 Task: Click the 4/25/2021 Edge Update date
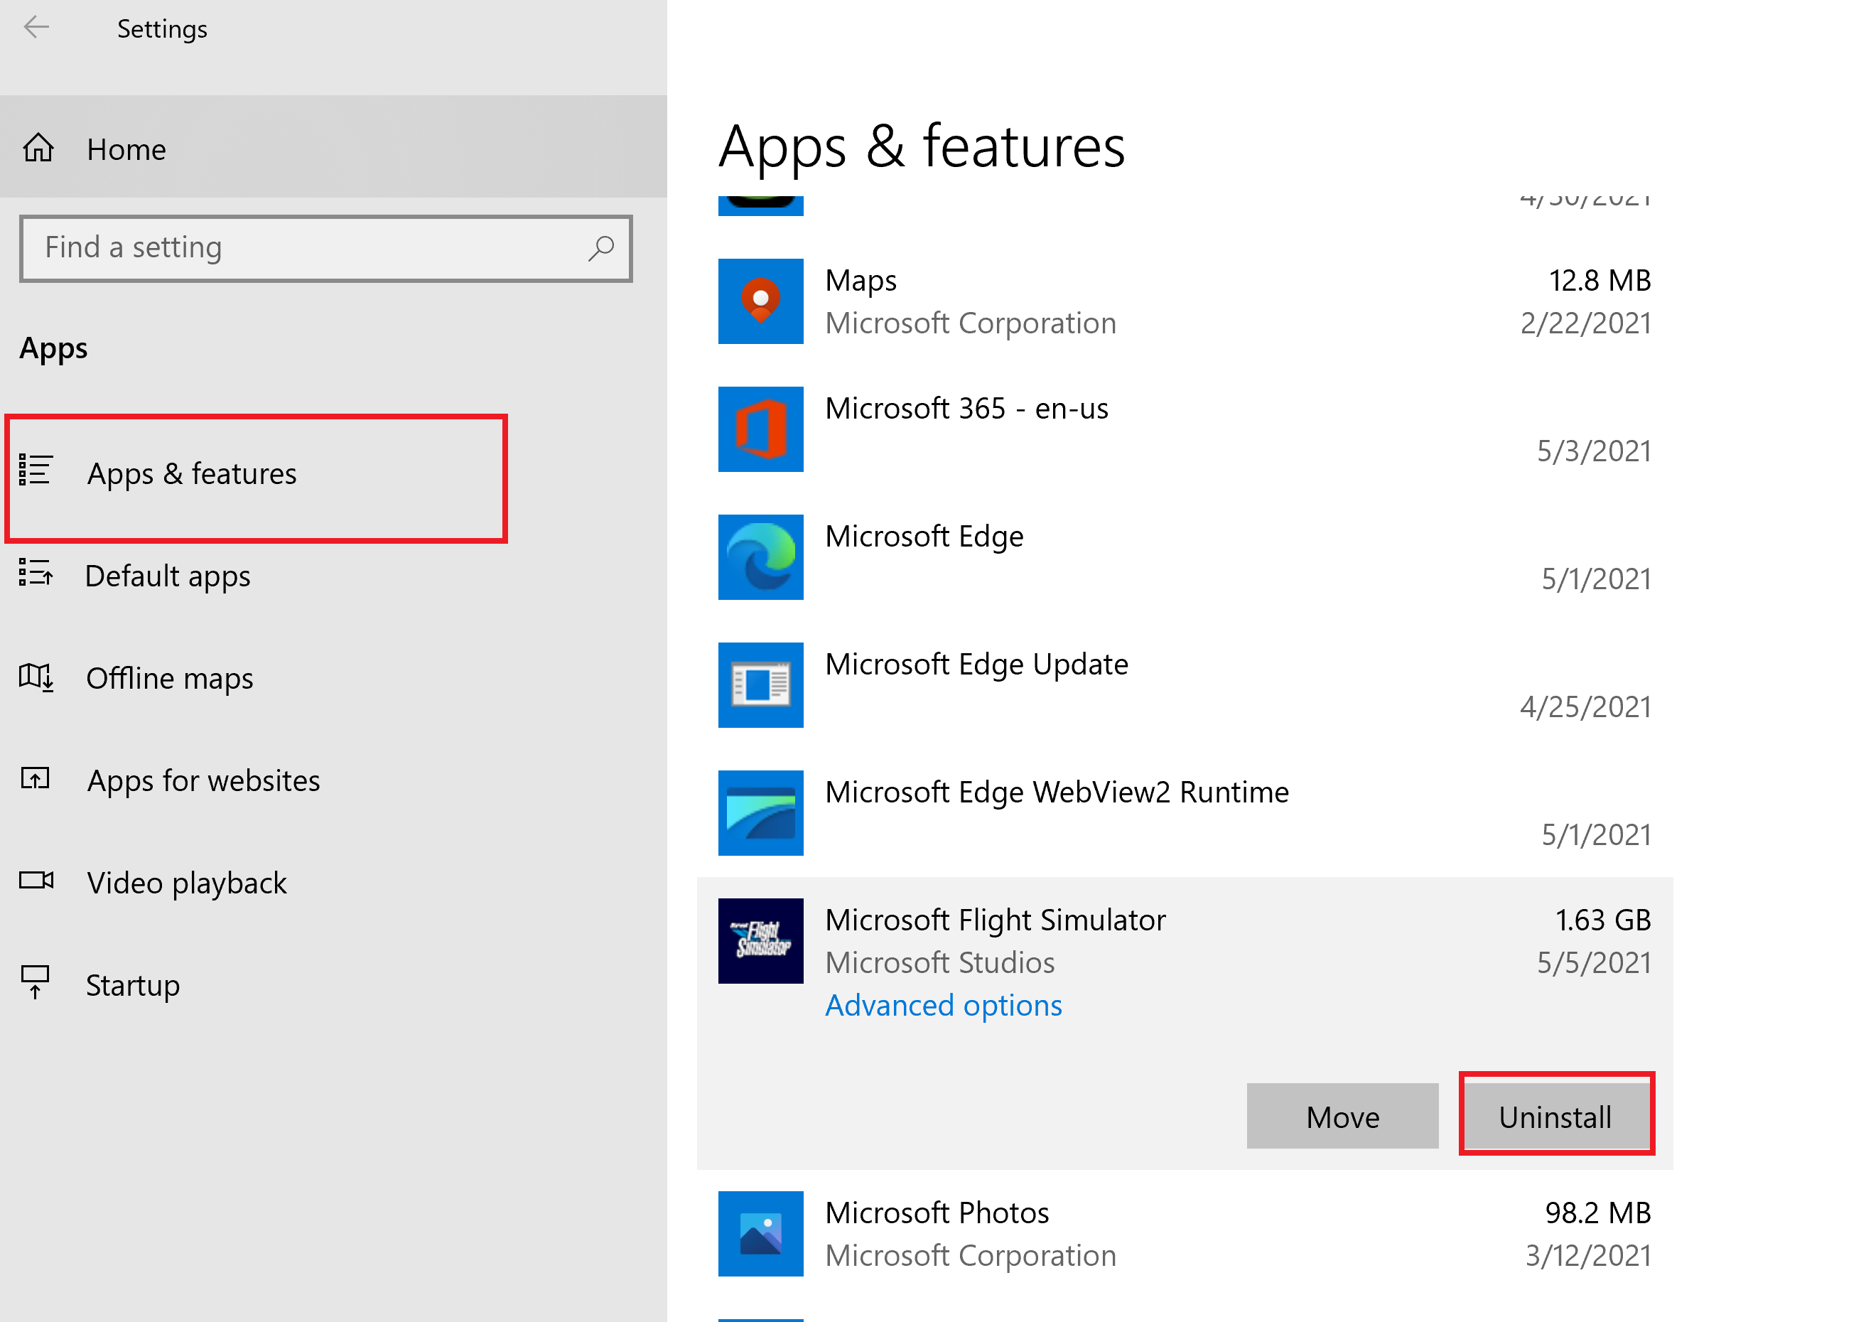1585,706
